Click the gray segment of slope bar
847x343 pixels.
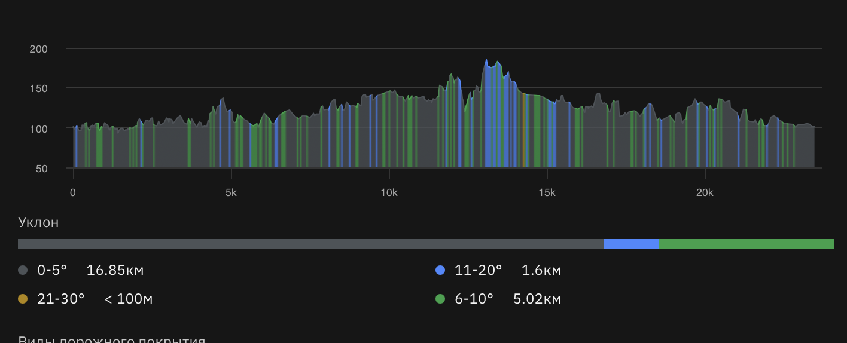point(310,244)
